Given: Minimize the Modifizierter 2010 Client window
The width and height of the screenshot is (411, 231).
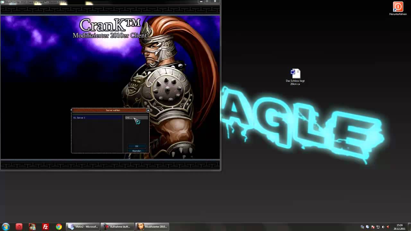Looking at the screenshot, I should (201, 2).
